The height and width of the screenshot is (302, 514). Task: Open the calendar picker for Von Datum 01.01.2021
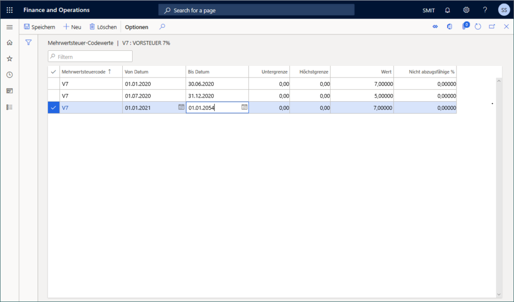pyautogui.click(x=181, y=107)
